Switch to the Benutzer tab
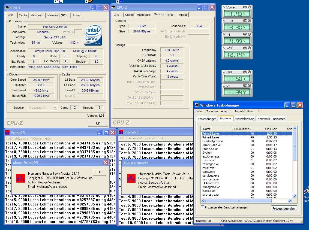309x230 pixels. coord(279,119)
